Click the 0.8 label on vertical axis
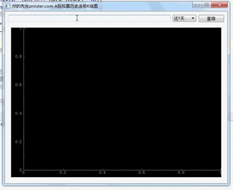 18,56
